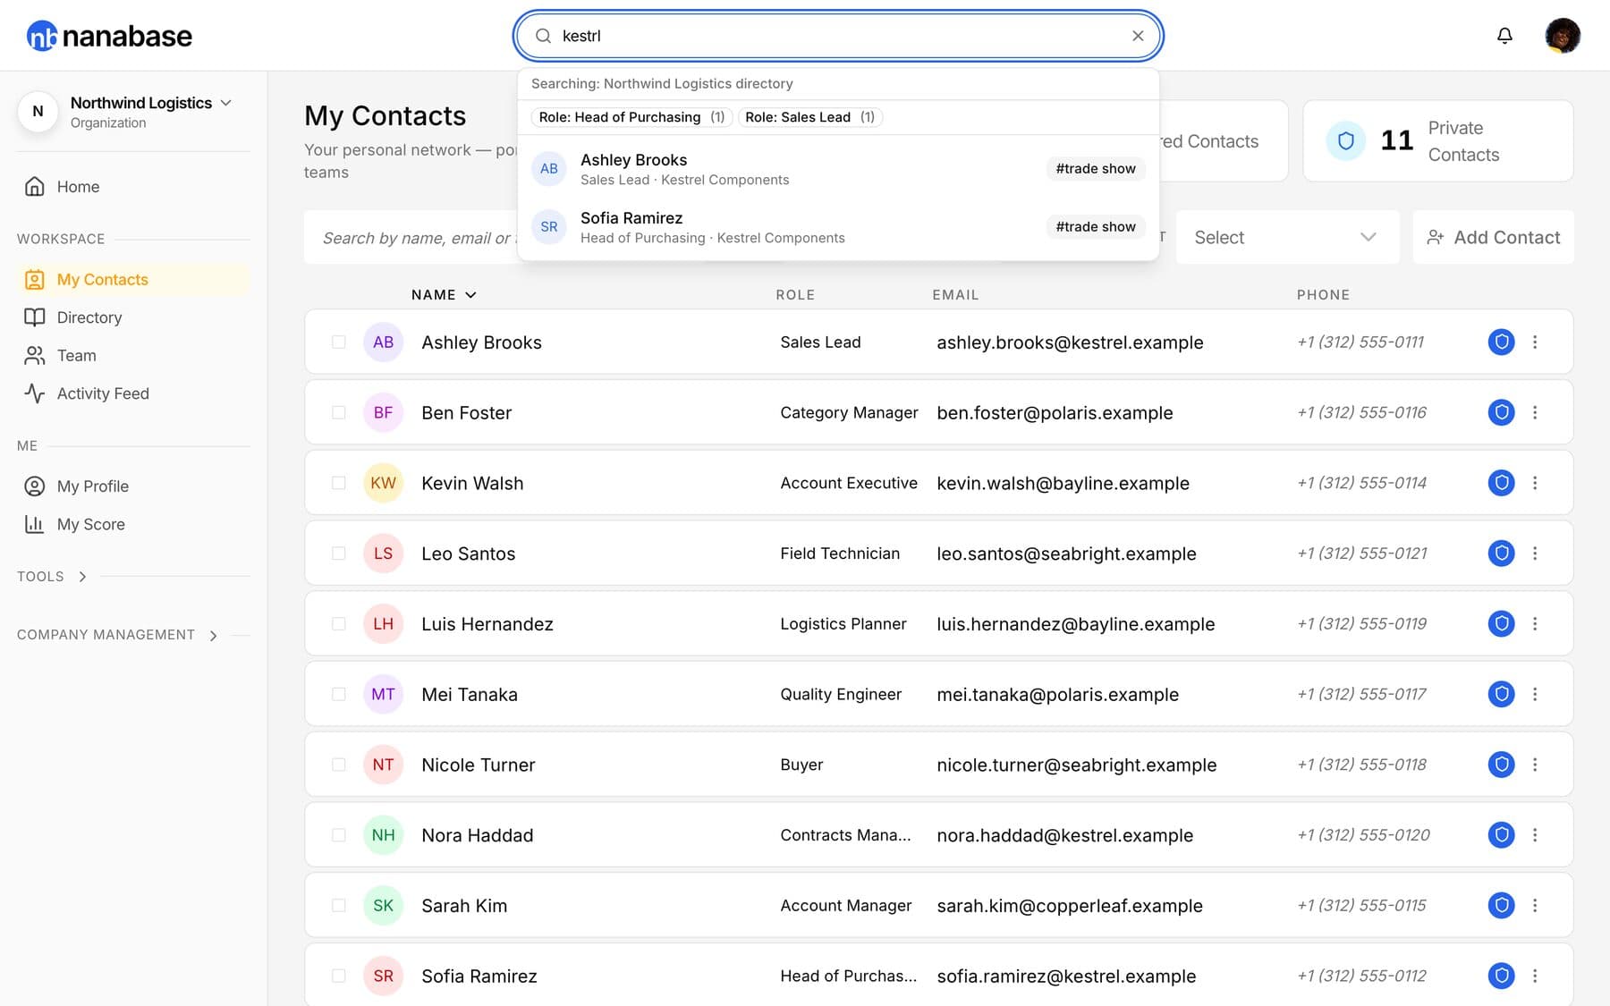Click the shield icon in Nicole Turner row
Image resolution: width=1610 pixels, height=1006 pixels.
[x=1501, y=765]
